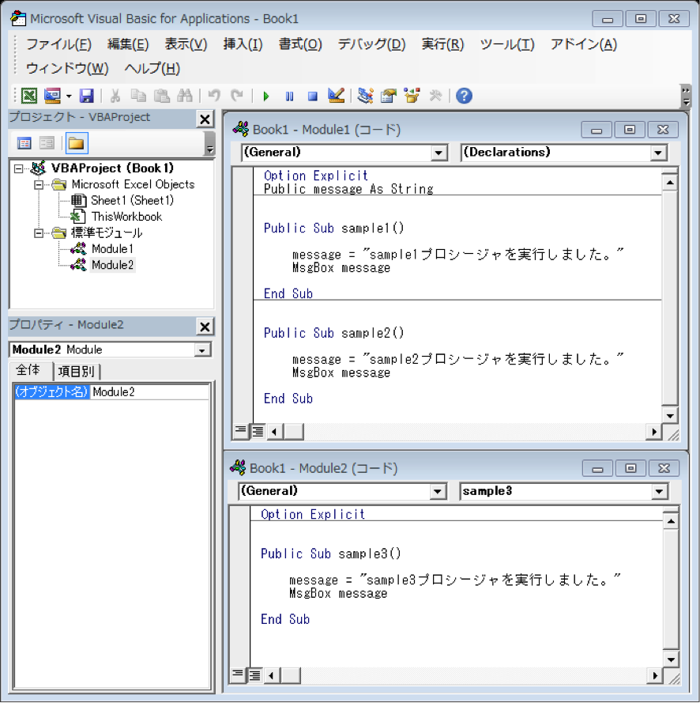The height and width of the screenshot is (703, 700).
Task: Switch to the 項目別 properties tab
Action: tap(77, 371)
